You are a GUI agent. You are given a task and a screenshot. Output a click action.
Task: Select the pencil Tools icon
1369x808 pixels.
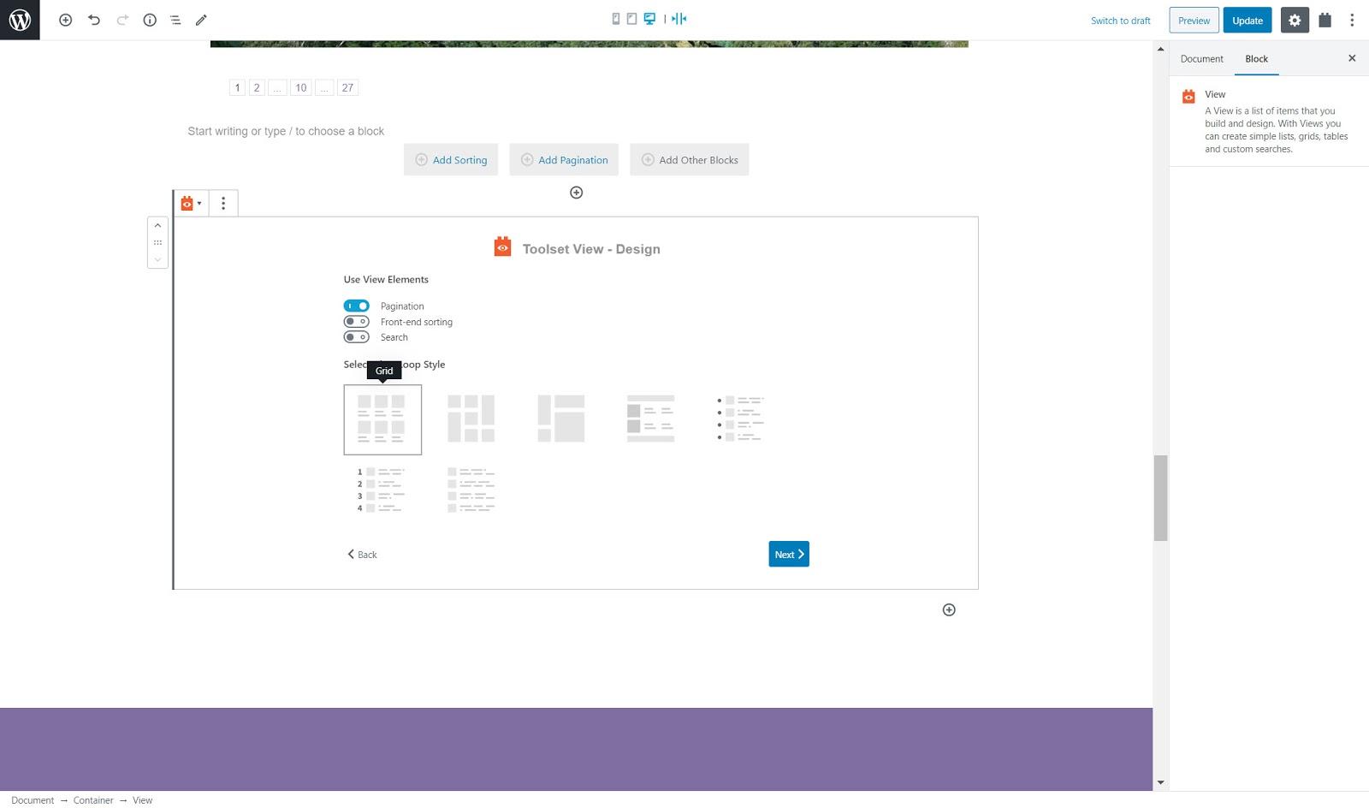(201, 20)
